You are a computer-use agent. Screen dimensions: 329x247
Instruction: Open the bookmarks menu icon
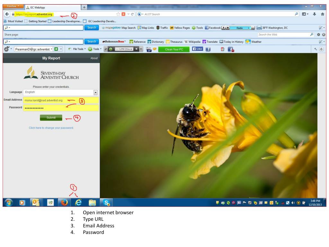[x=305, y=14]
